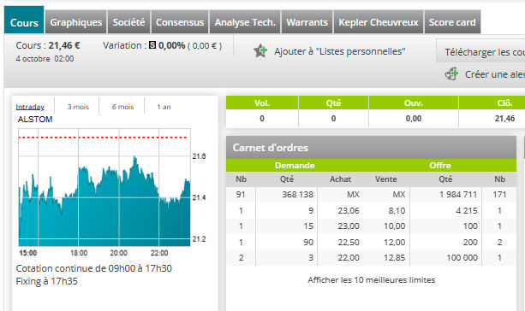Click the offer order count 171
525x311 pixels.
[499, 195]
